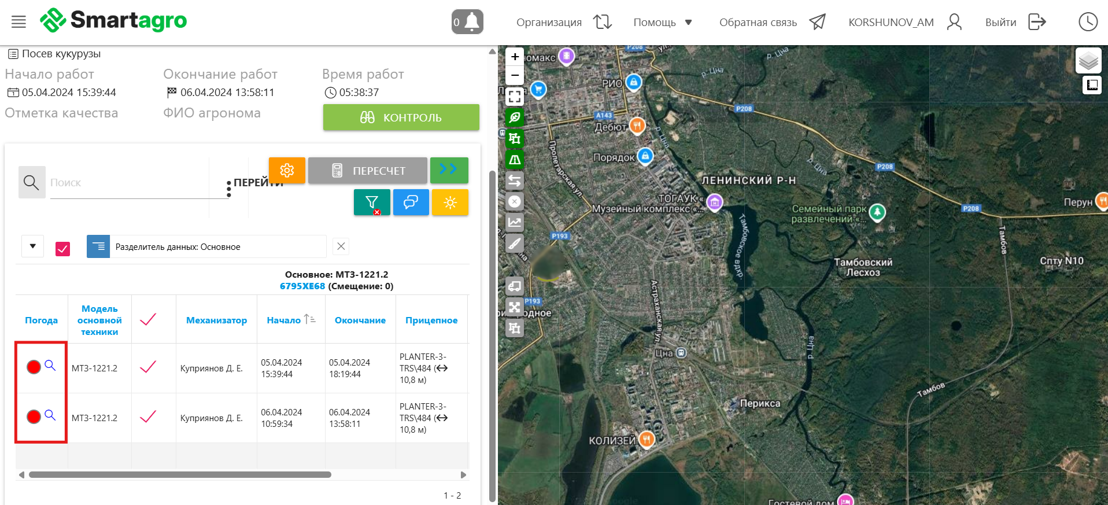Click into the Поиск search field
Image resolution: width=1108 pixels, height=505 pixels.
(138, 183)
